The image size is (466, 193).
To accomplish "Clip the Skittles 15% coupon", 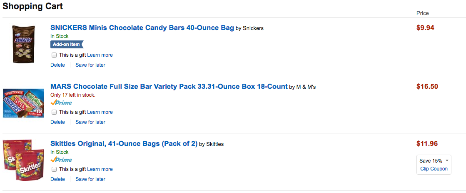I will [x=434, y=169].
